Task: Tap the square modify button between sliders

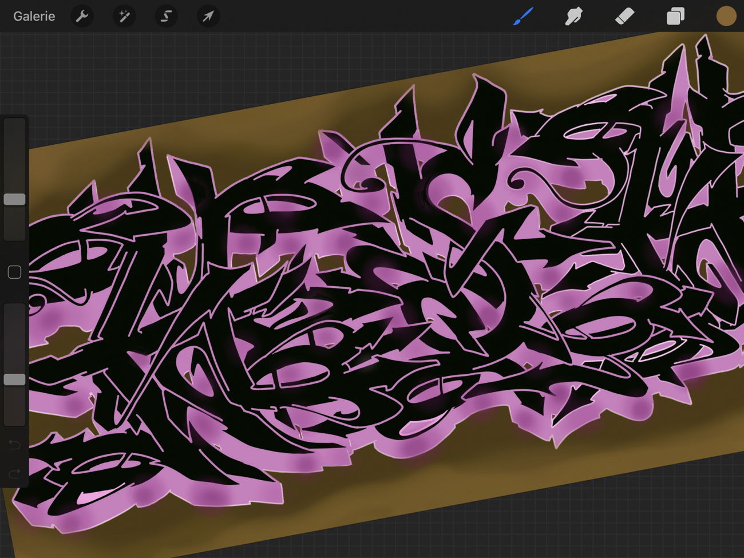Action: (x=14, y=272)
